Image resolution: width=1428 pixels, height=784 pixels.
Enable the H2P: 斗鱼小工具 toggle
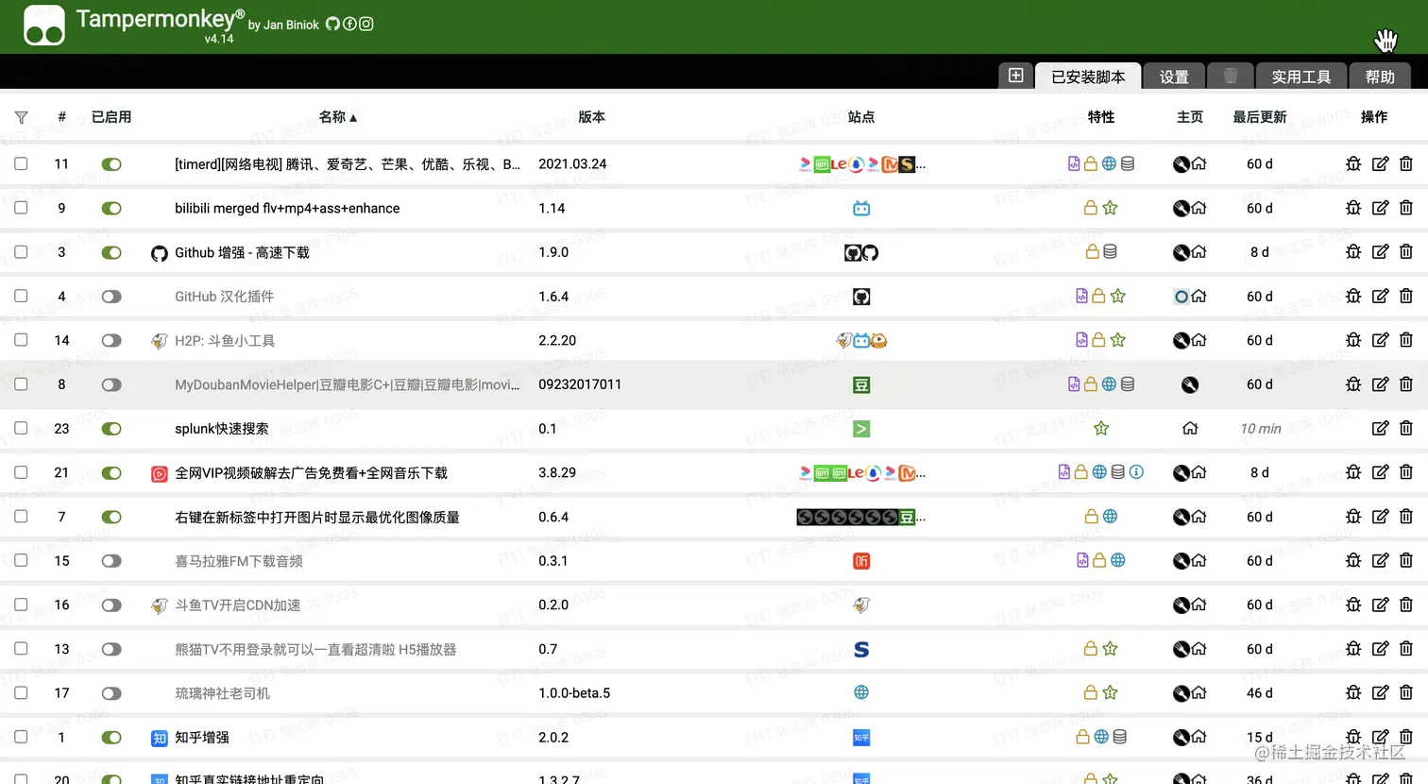pyautogui.click(x=111, y=340)
